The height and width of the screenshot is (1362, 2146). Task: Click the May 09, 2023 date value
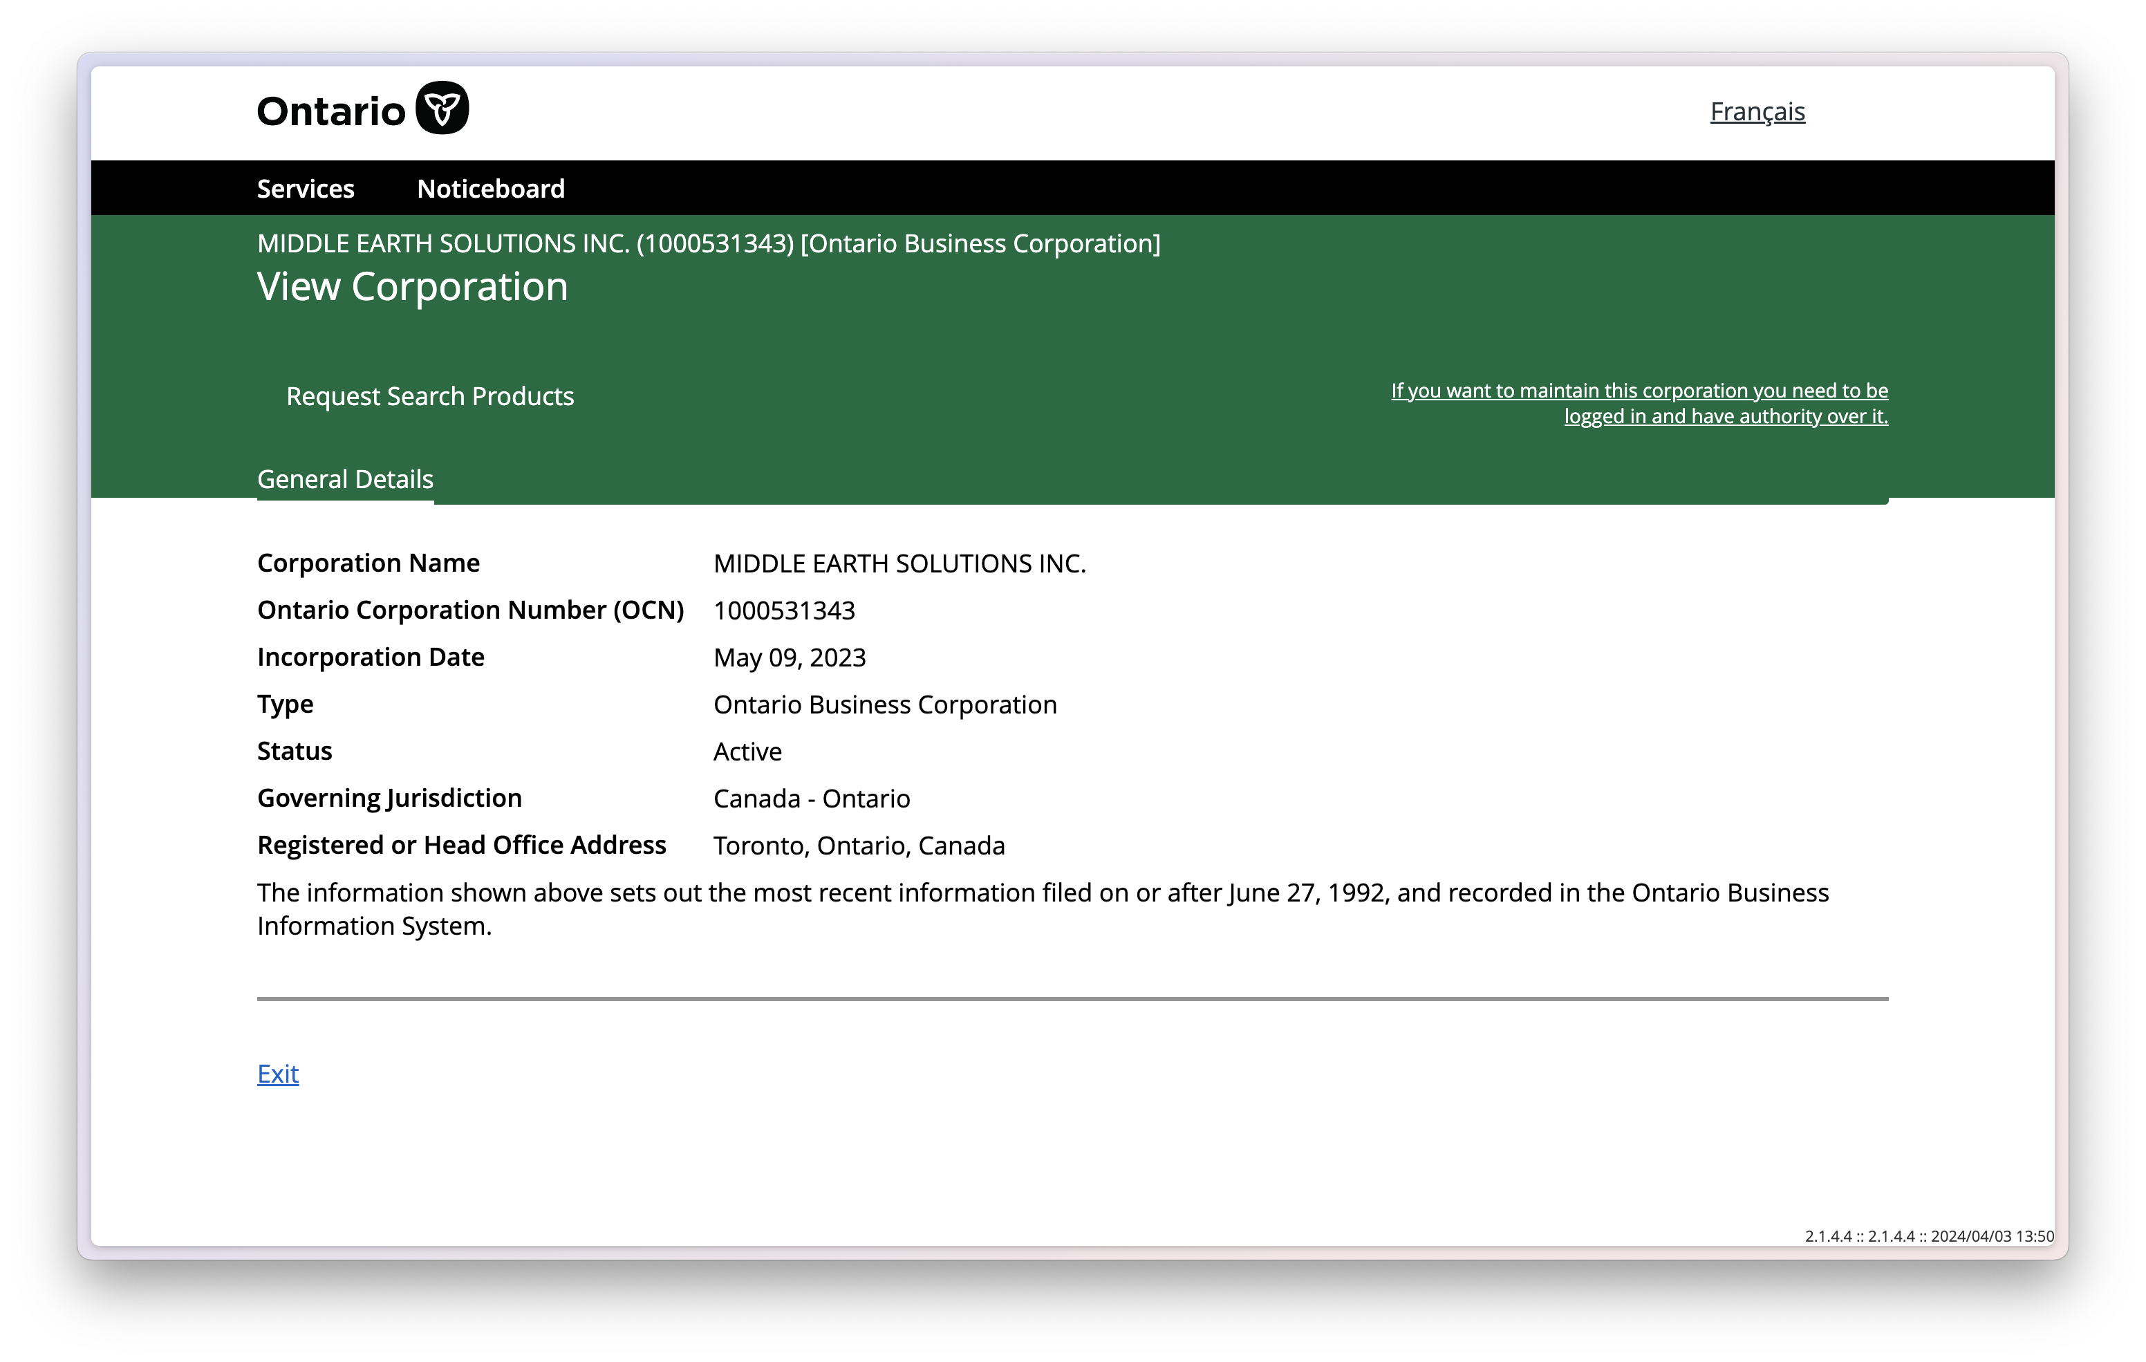[790, 657]
